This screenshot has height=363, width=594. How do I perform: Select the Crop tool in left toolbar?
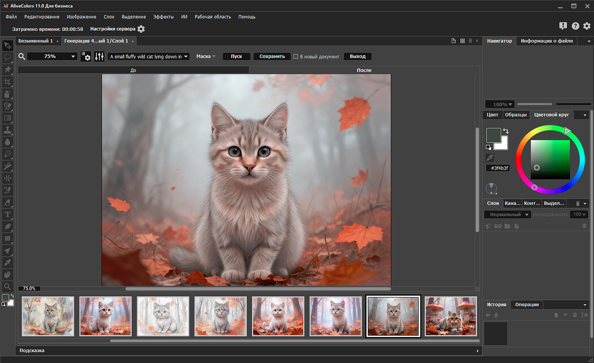pos(8,82)
